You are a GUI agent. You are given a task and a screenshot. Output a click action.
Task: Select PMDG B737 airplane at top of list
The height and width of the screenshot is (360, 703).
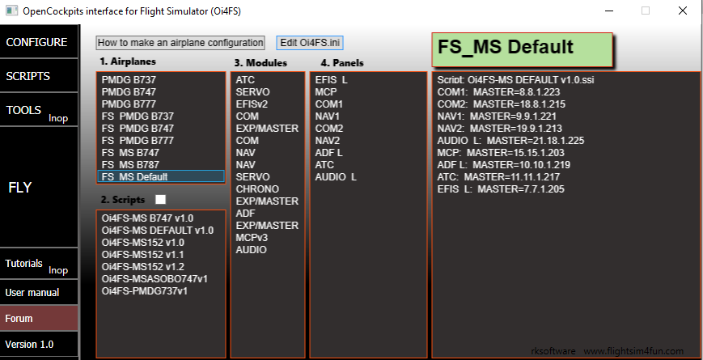click(161, 80)
